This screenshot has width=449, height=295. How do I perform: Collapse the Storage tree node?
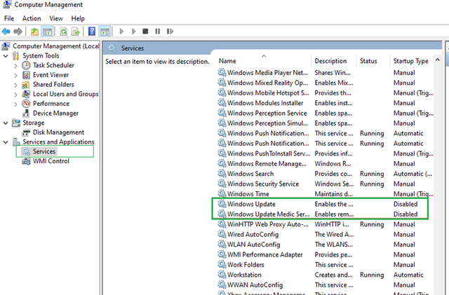click(x=6, y=123)
